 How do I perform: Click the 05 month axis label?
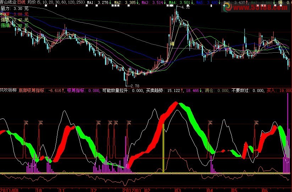pos(235,190)
